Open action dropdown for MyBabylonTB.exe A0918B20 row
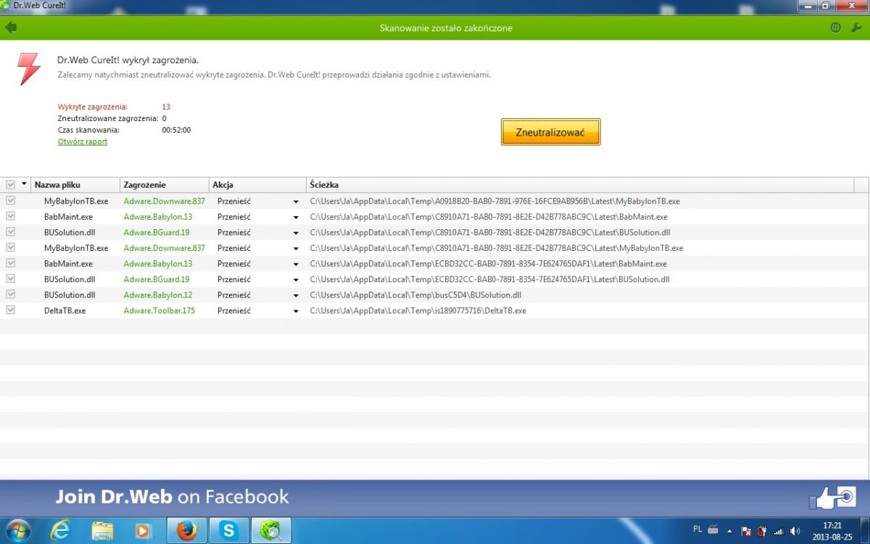The height and width of the screenshot is (544, 870). pyautogui.click(x=296, y=202)
